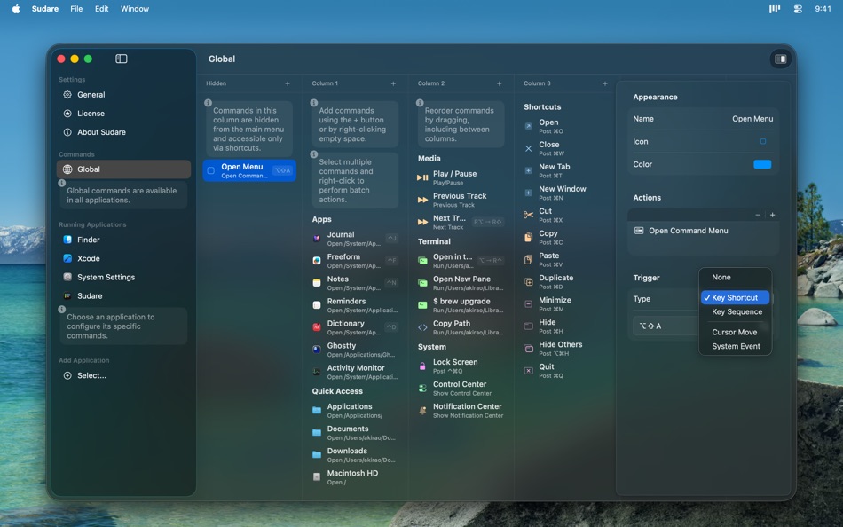Select the Previous Track command

pyautogui.click(x=461, y=200)
